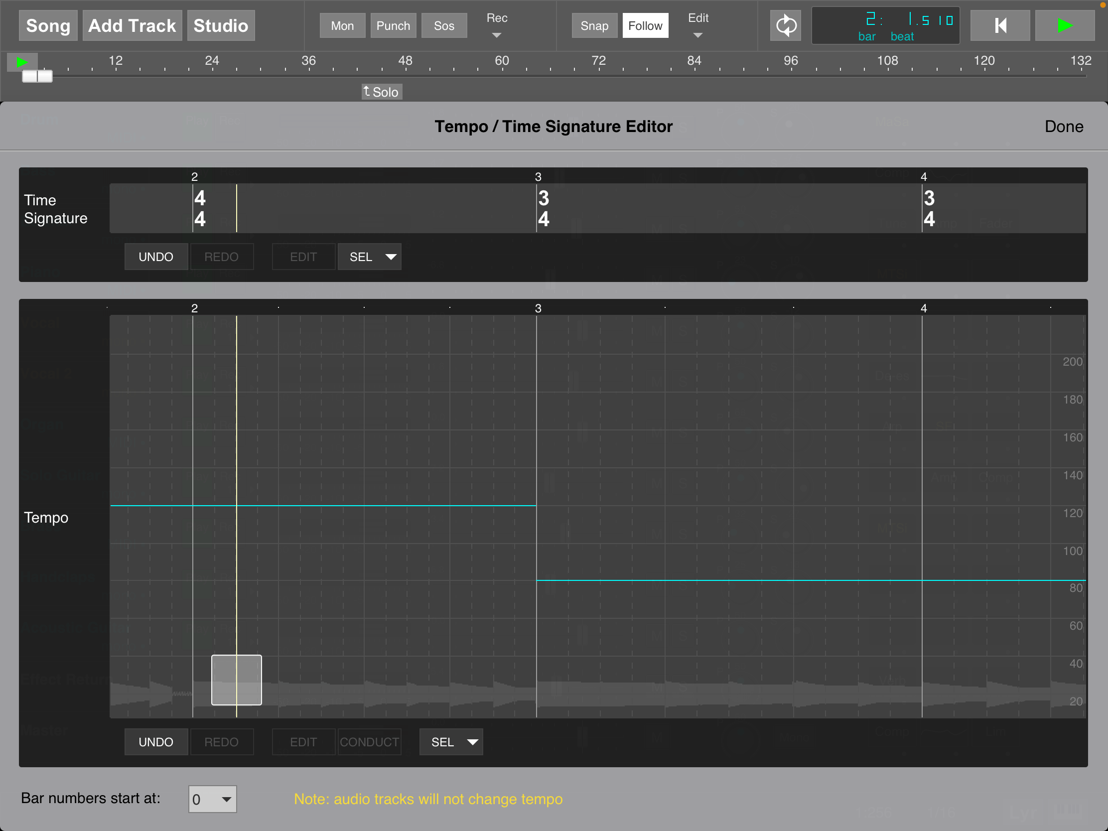Disable the Follow button
Screen dimensions: 1108x831
645,25
